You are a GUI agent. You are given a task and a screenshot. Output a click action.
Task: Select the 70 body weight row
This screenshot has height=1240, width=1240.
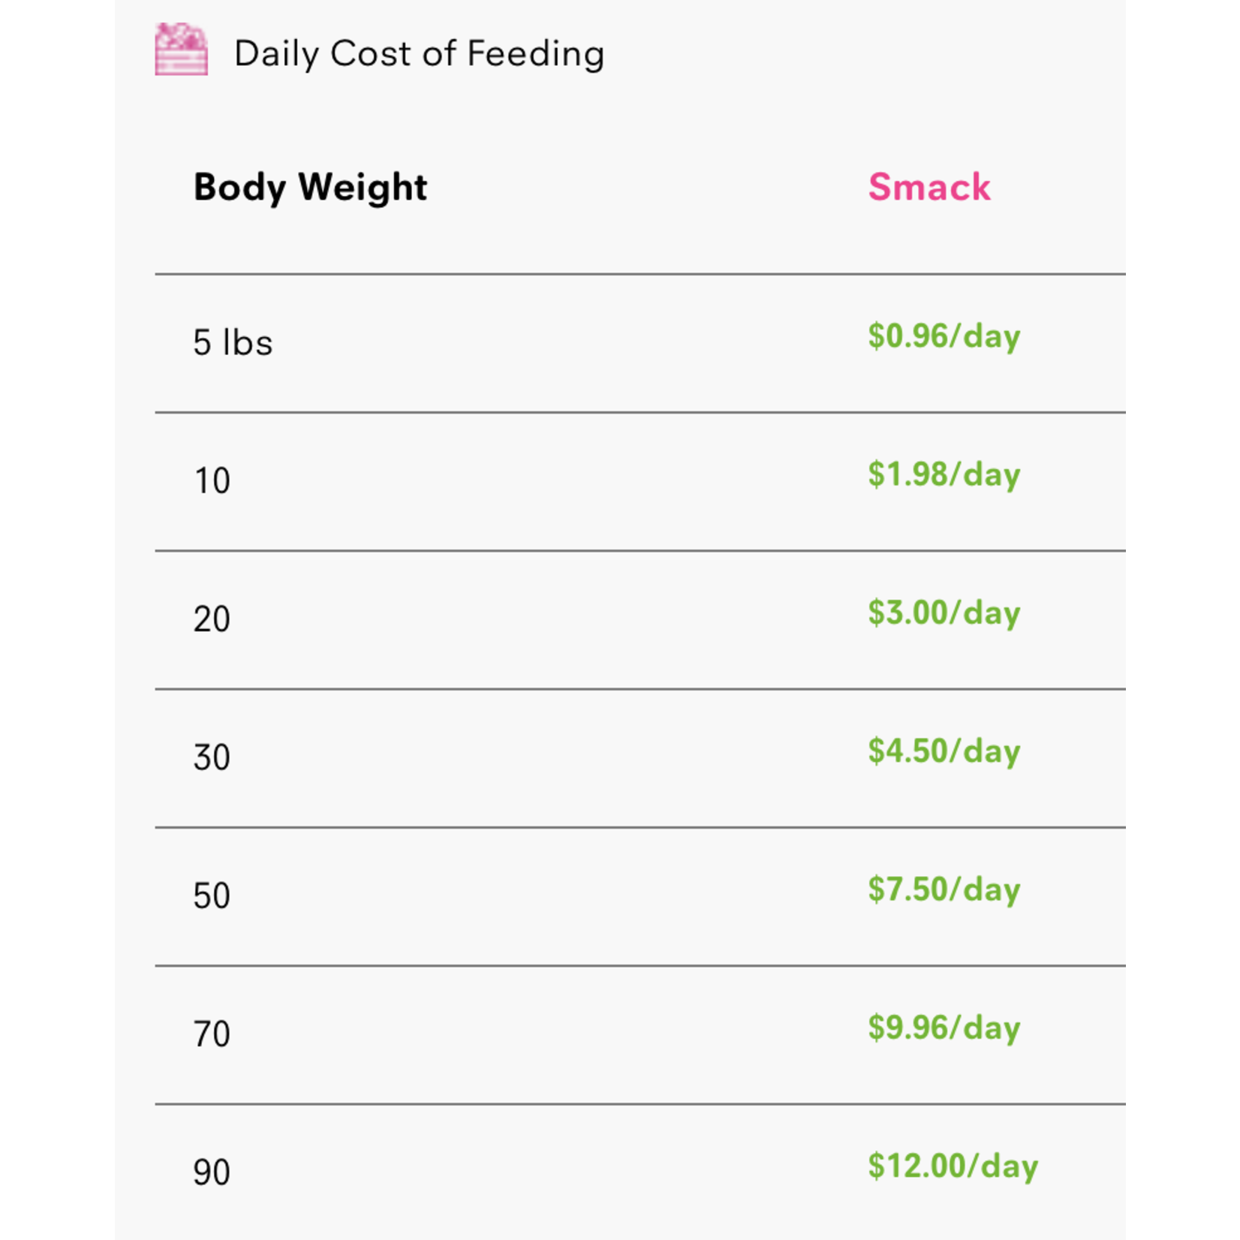(640, 1035)
